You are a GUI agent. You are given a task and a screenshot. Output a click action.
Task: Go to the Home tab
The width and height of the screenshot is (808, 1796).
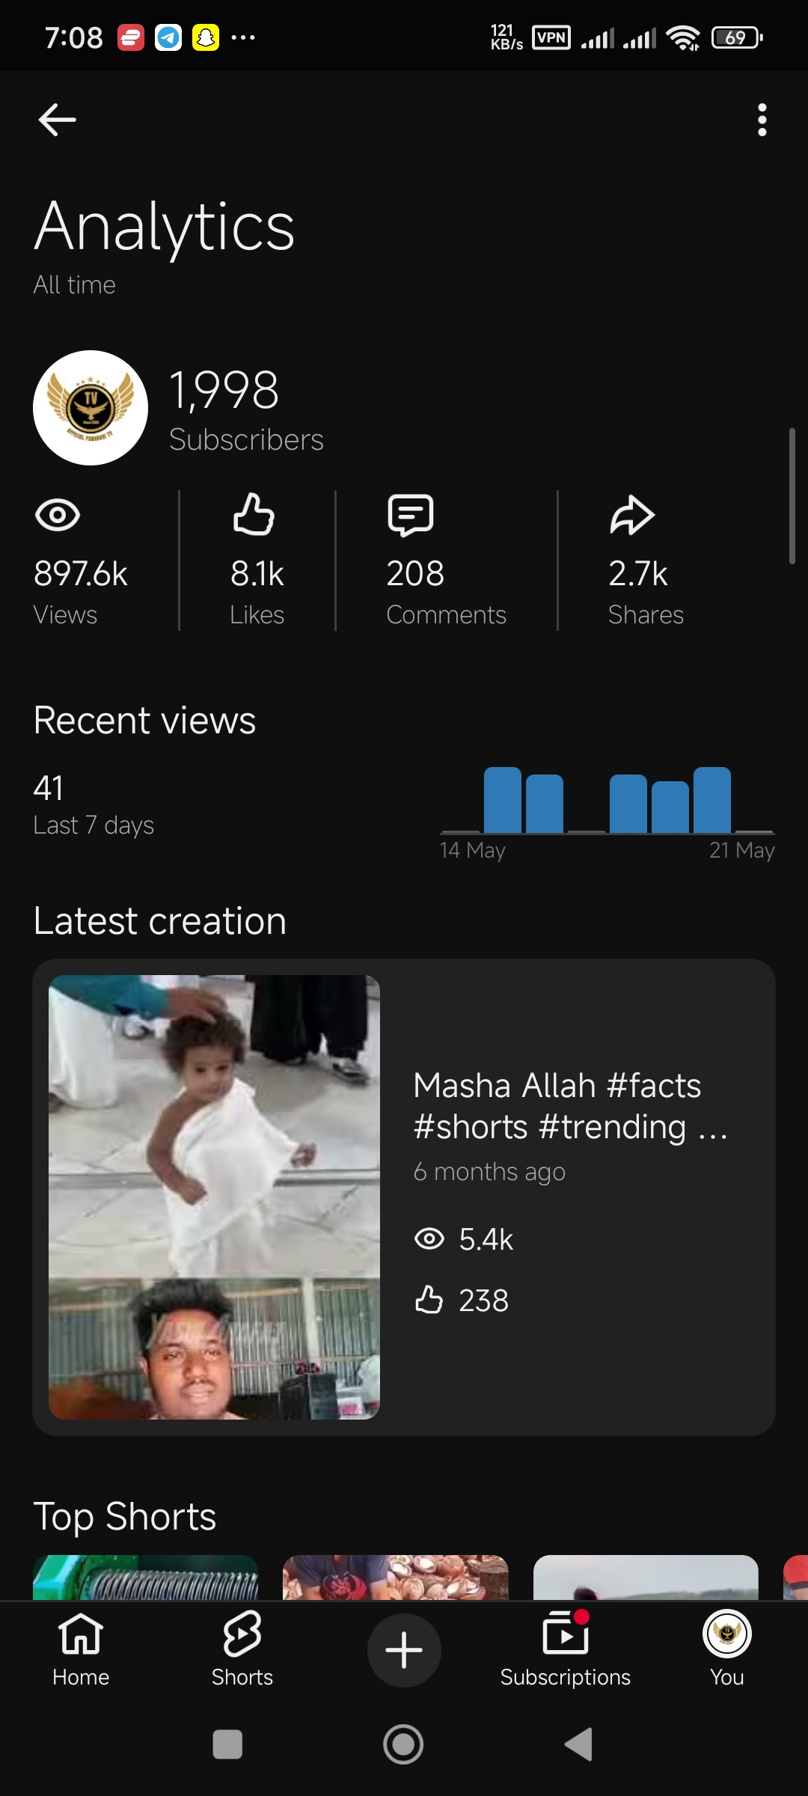pos(81,1649)
